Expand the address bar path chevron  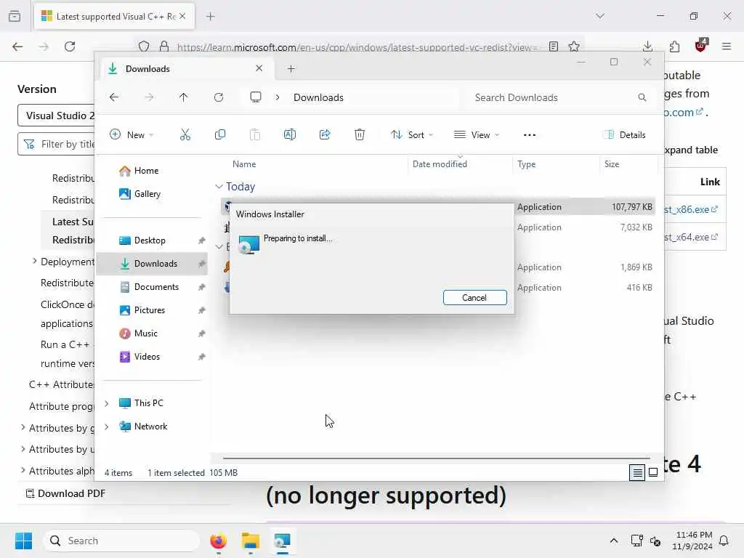278,97
